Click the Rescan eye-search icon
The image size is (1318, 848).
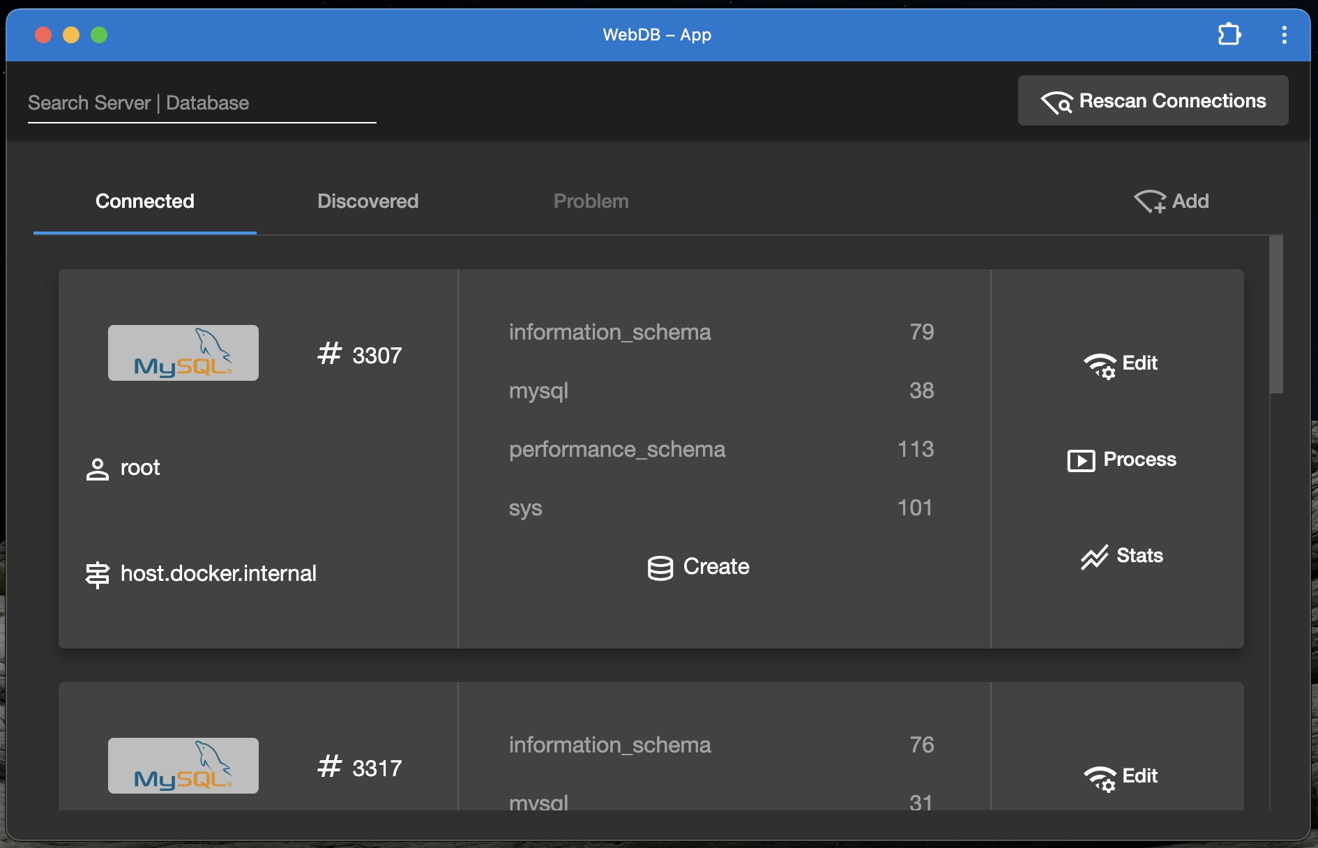click(x=1056, y=103)
